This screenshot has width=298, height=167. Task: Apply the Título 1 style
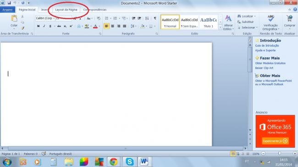(209, 22)
